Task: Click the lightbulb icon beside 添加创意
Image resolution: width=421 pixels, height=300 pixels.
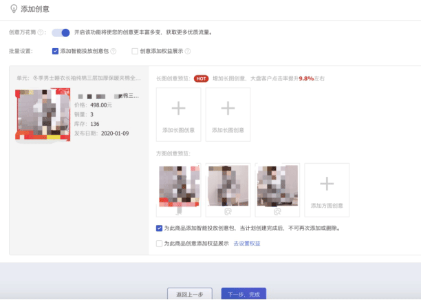Action: [x=13, y=9]
